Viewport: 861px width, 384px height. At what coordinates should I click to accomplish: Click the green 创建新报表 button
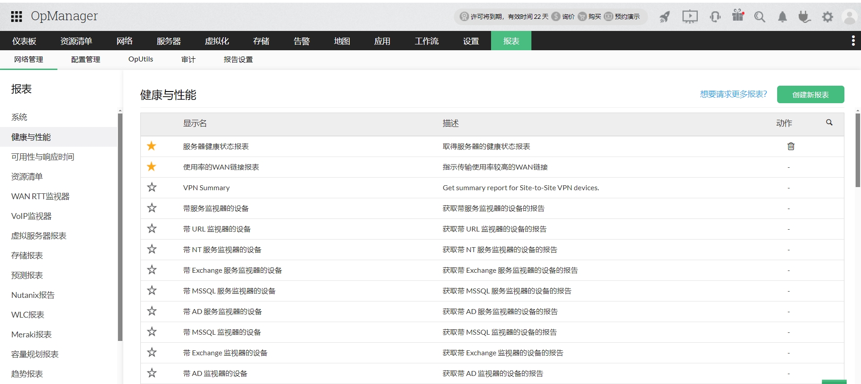tap(810, 95)
